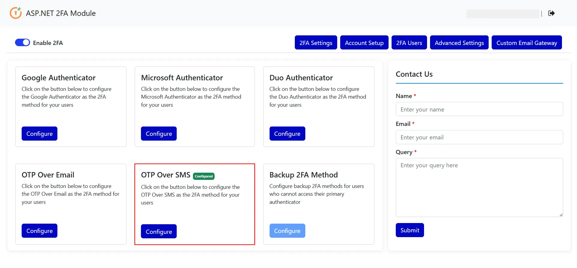Toggle the Enable 2FA switch

(23, 43)
